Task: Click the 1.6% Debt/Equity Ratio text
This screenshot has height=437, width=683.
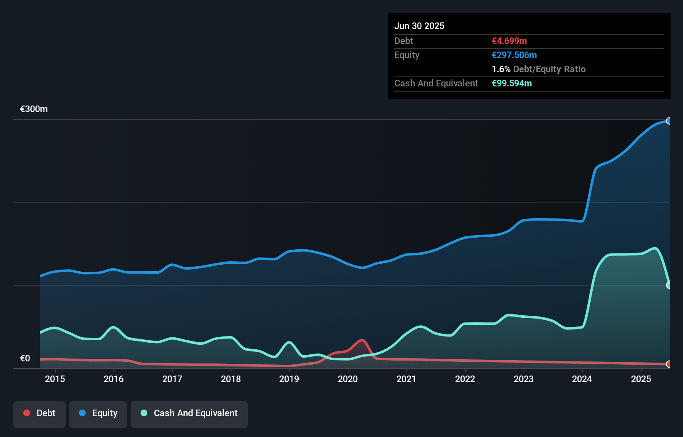Action: [538, 69]
